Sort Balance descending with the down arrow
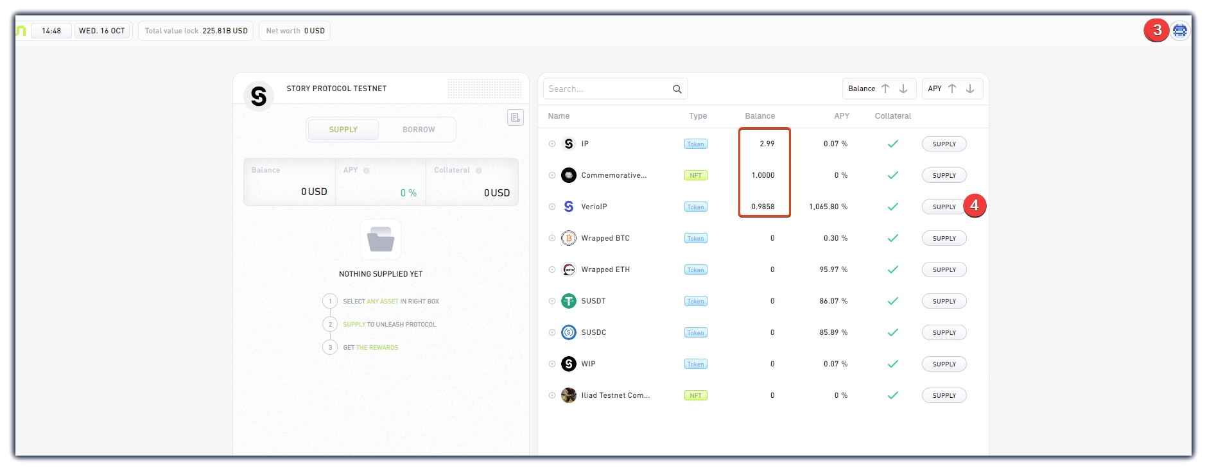Image resolution: width=1207 pixels, height=471 pixels. point(903,89)
